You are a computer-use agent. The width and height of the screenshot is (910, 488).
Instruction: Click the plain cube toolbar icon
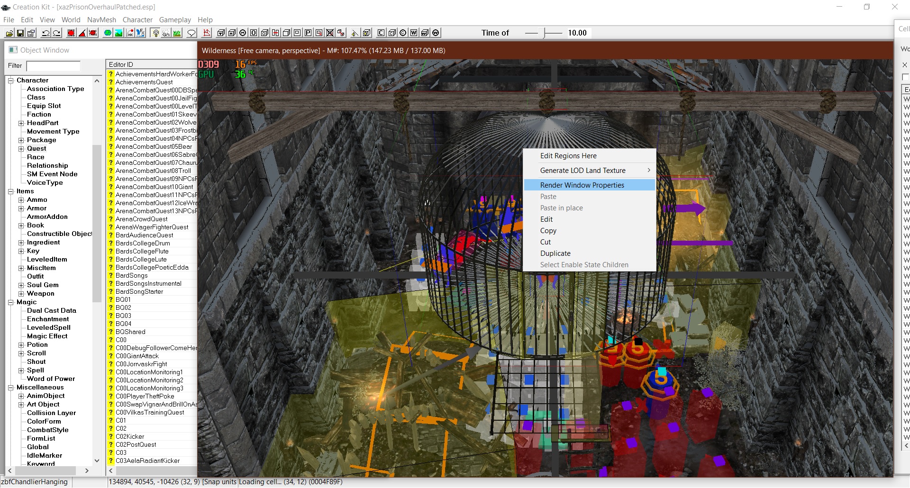pos(286,33)
